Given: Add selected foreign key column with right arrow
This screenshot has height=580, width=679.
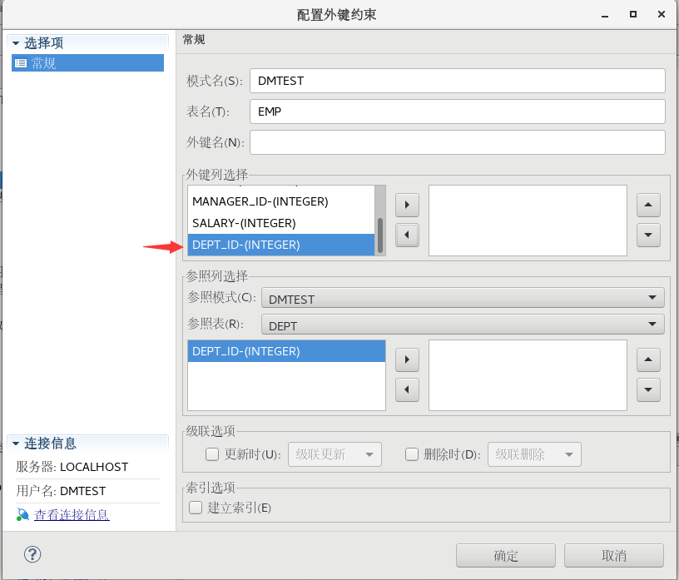Looking at the screenshot, I should [407, 205].
